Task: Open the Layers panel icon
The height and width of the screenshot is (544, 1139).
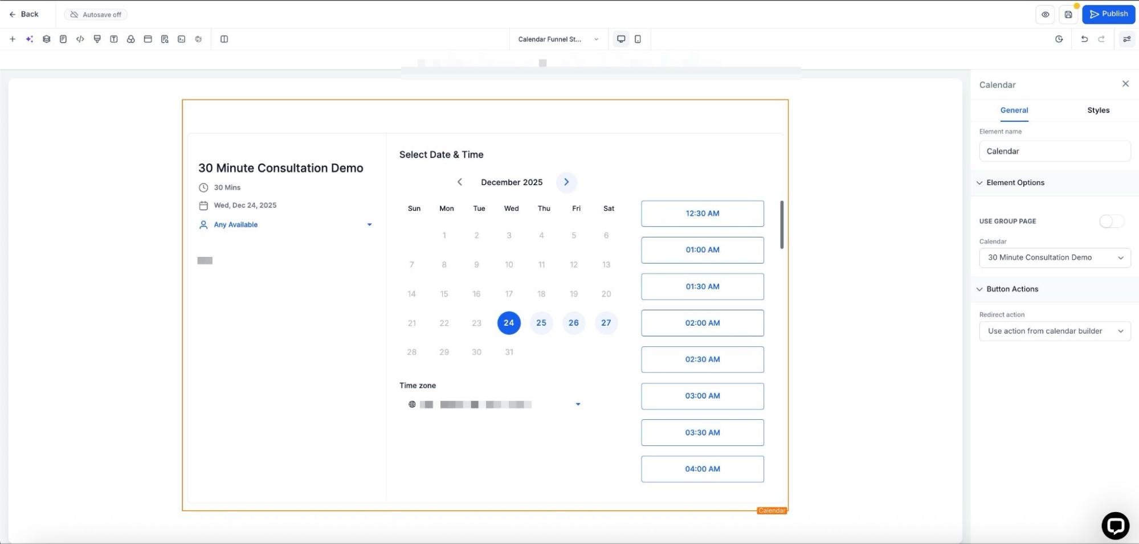Action: pyautogui.click(x=47, y=39)
